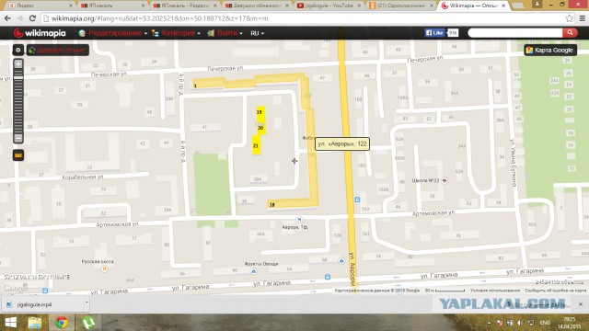Image resolution: width=589 pixels, height=331 pixels.
Task: Switch to the Одноклассники tab
Action: (x=401, y=6)
